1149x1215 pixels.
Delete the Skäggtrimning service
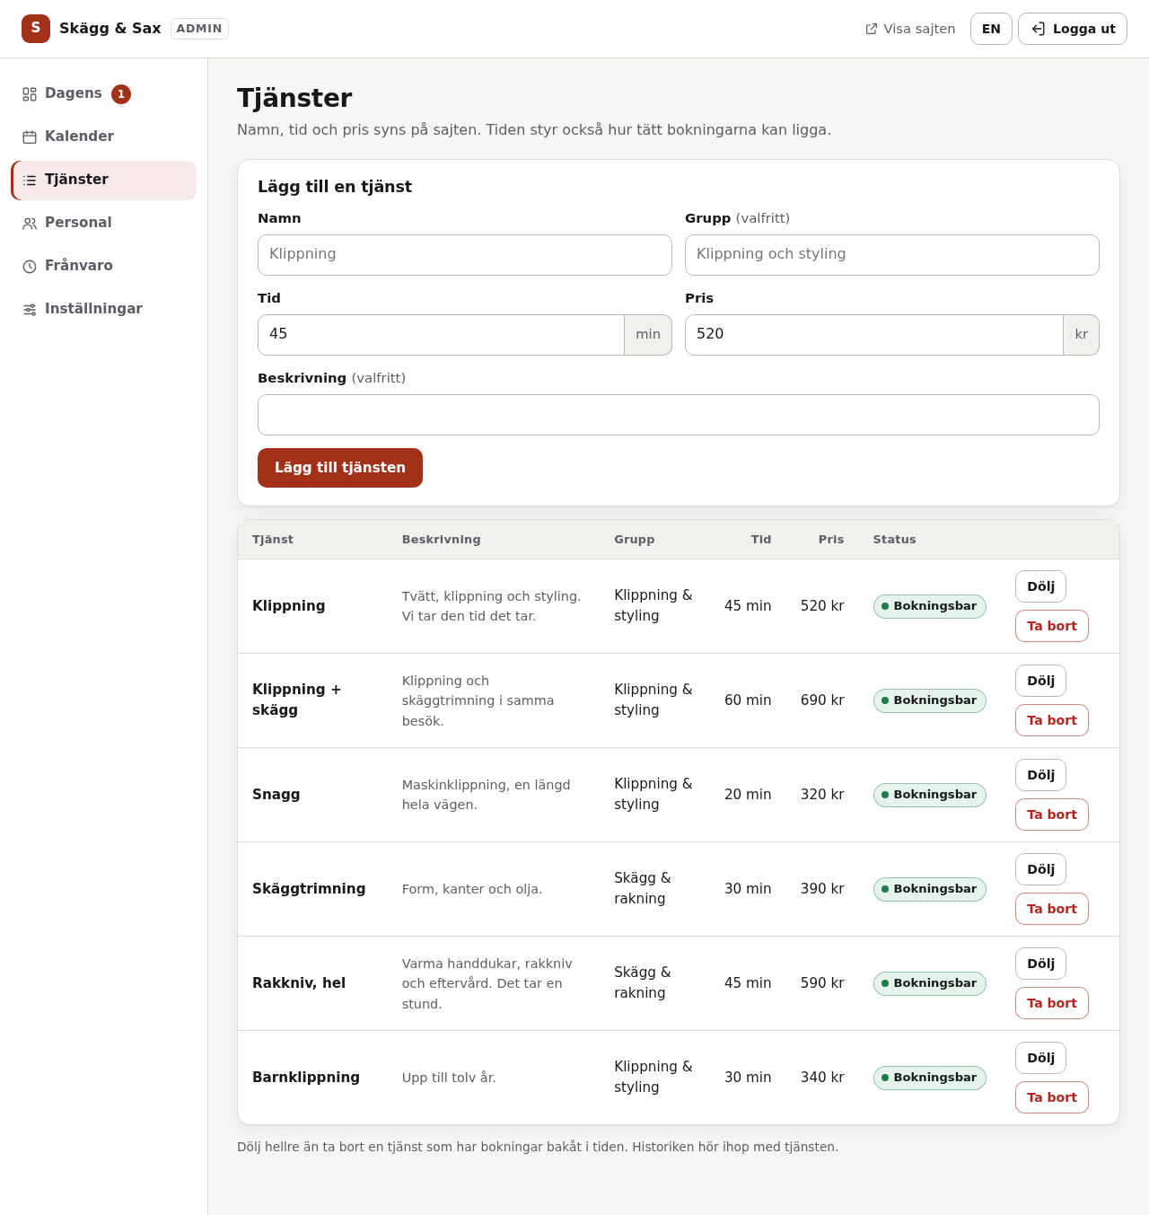(1052, 909)
